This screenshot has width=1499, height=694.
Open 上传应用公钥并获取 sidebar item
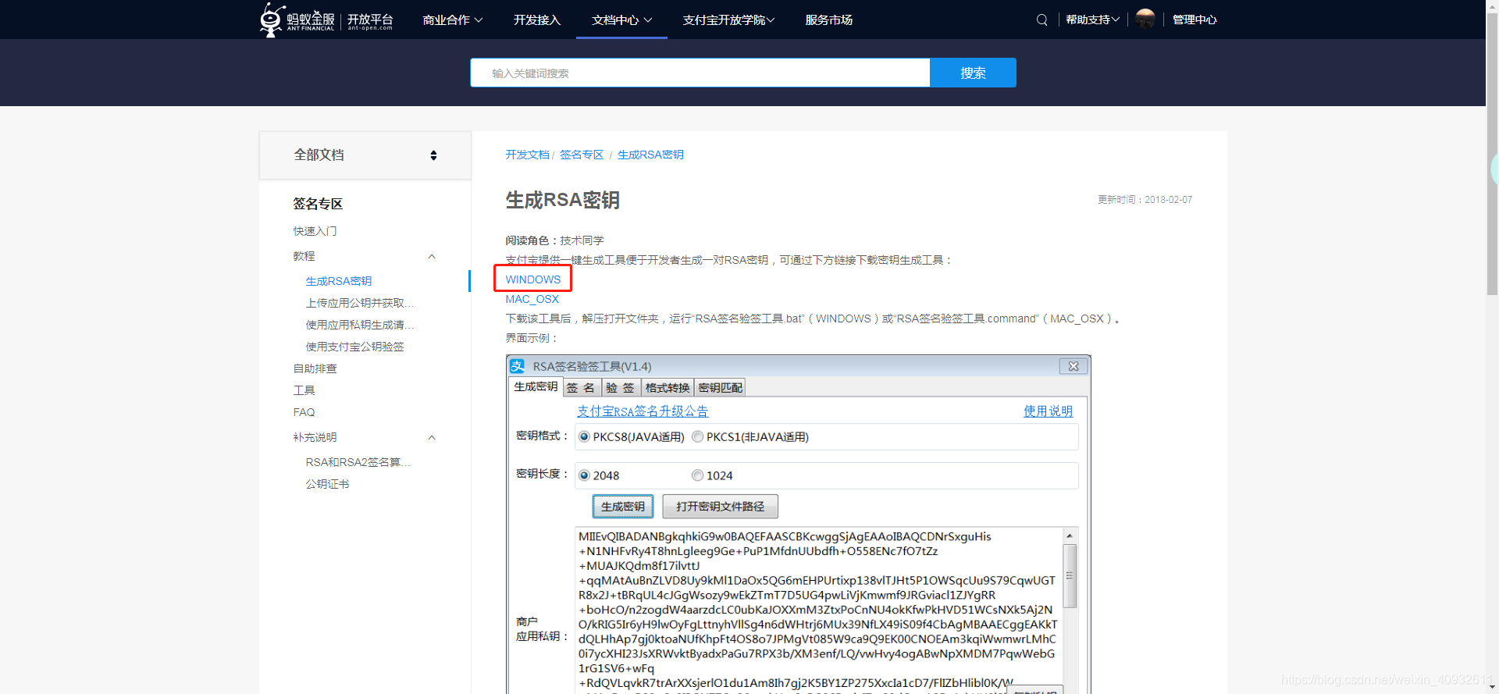point(359,303)
